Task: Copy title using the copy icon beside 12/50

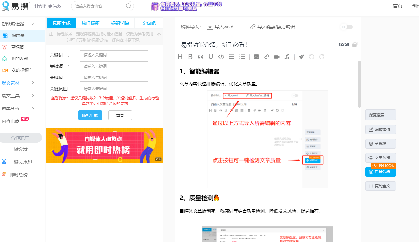Action: [355, 44]
